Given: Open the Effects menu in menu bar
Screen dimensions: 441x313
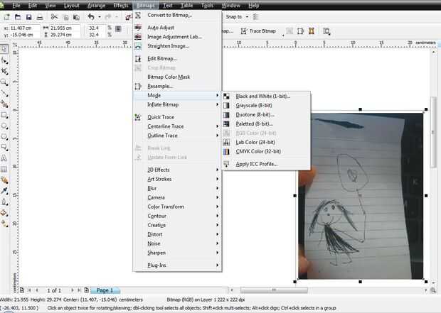Looking at the screenshot, I should pos(121,6).
